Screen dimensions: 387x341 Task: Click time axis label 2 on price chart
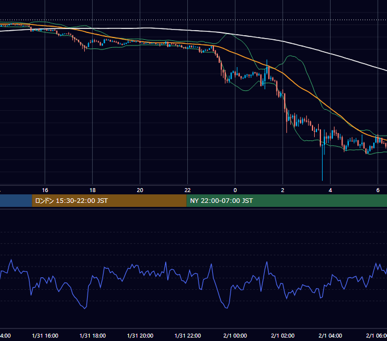click(283, 190)
